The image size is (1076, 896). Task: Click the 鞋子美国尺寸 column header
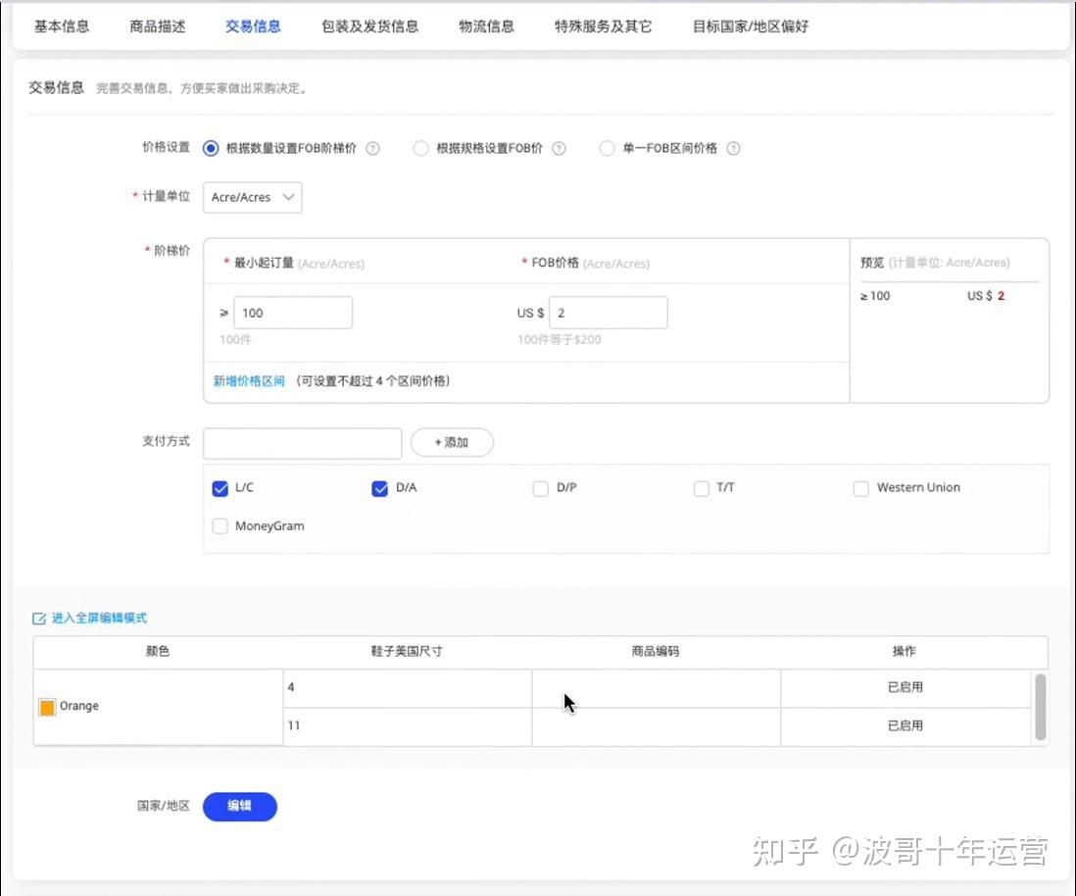[407, 652]
